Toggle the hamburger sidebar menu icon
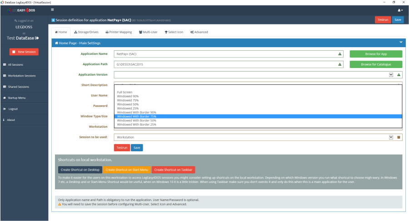The height and width of the screenshot is (221, 409). [x=52, y=10]
